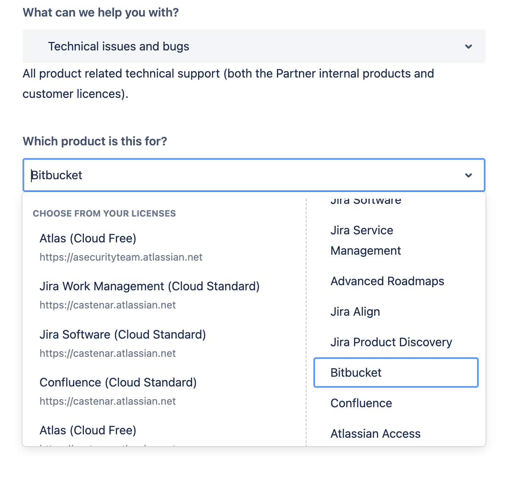This screenshot has width=519, height=478.
Task: Select Atlassian Access product option
Action: coord(375,434)
